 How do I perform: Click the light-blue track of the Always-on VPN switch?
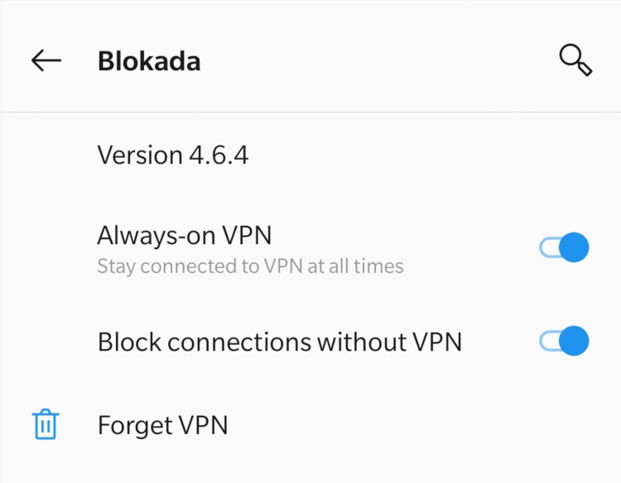coord(549,247)
